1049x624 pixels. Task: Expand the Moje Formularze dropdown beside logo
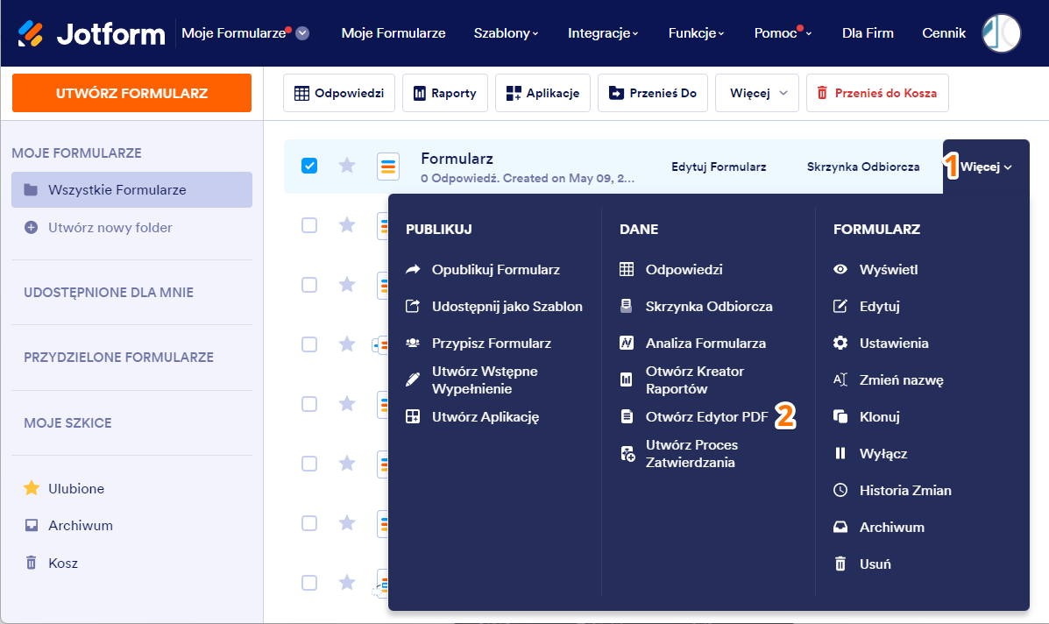302,32
